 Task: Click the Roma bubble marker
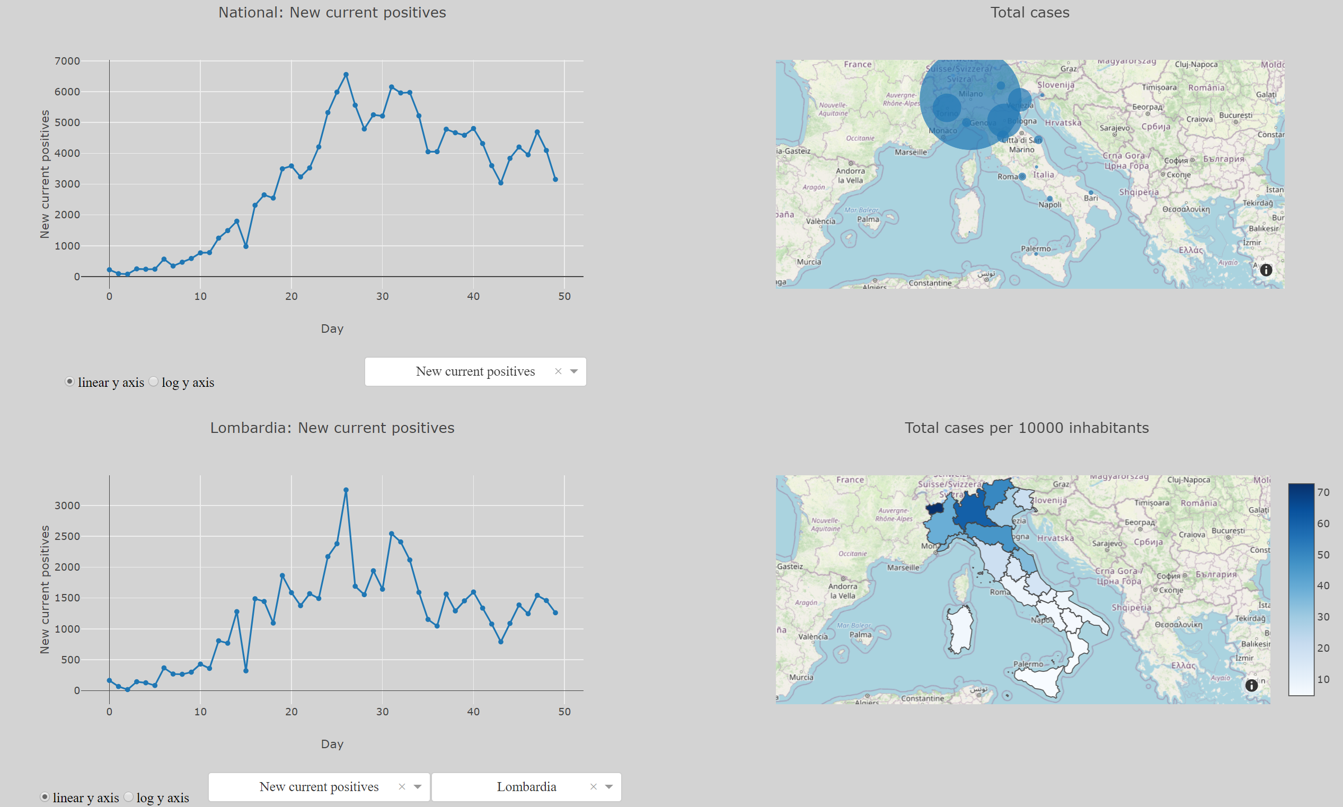1022,176
